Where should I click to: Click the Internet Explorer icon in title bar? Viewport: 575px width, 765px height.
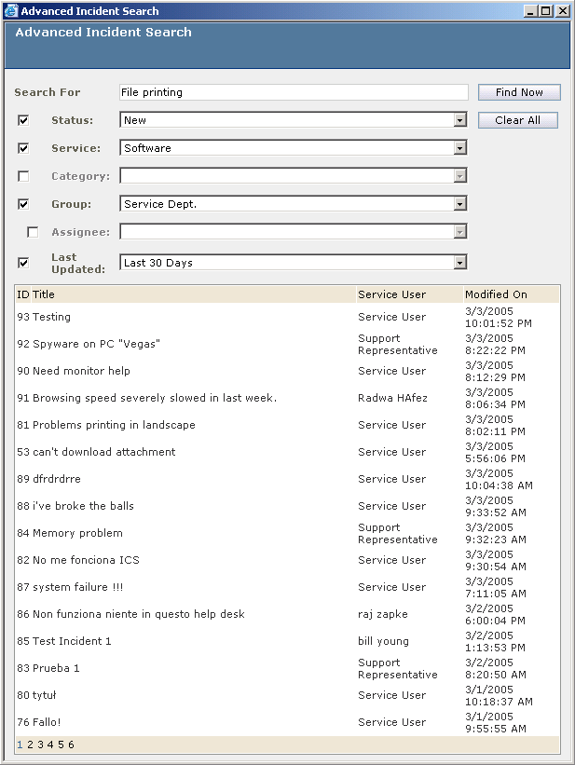11,11
